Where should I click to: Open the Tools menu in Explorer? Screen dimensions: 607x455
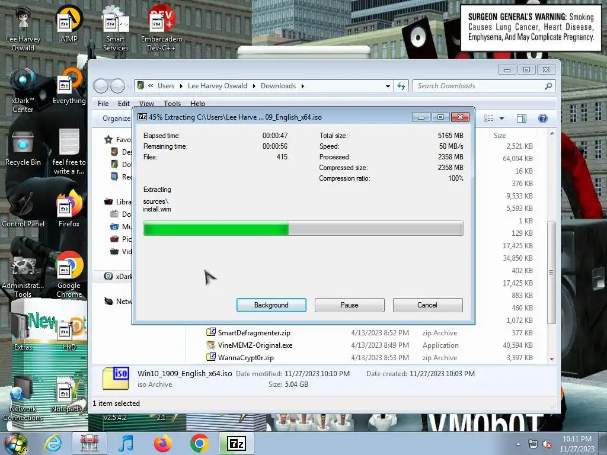point(172,104)
